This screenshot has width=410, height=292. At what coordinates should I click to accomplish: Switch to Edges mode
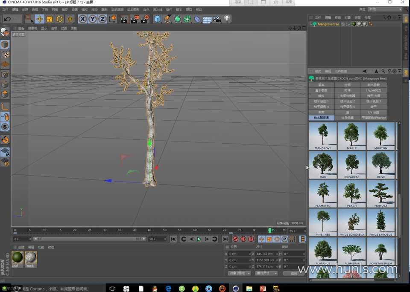(x=5, y=85)
